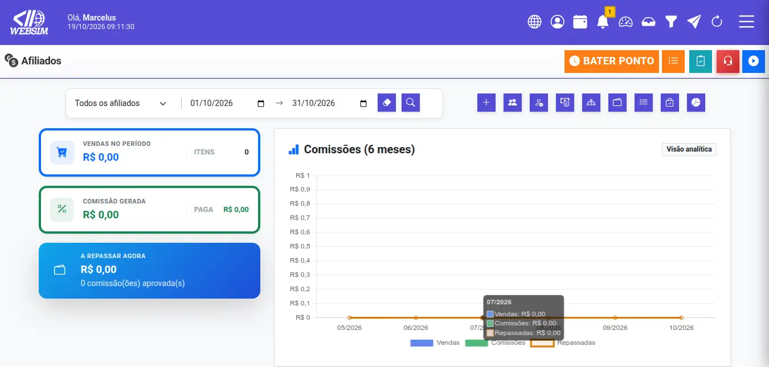Click the plus icon to add affiliate
The width and height of the screenshot is (769, 367).
486,103
